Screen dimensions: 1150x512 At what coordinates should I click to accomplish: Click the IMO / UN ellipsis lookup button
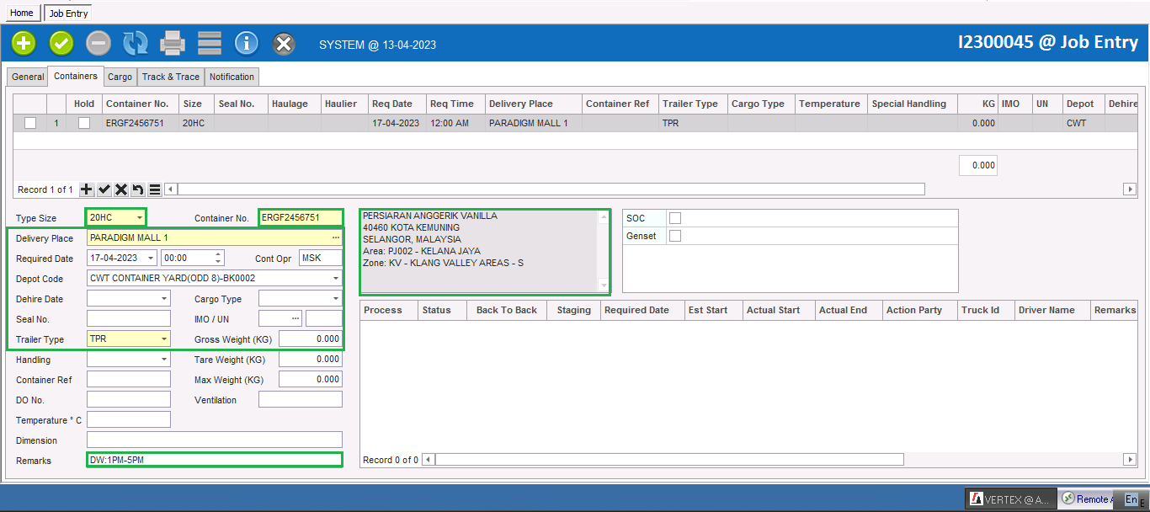click(295, 319)
